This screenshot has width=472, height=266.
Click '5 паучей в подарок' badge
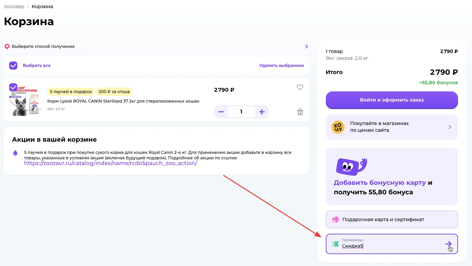[x=71, y=92]
